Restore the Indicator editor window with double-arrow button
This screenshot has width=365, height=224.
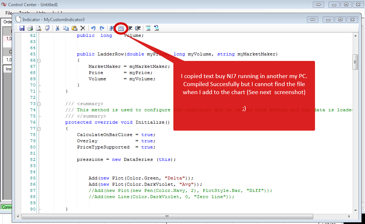(x=313, y=20)
